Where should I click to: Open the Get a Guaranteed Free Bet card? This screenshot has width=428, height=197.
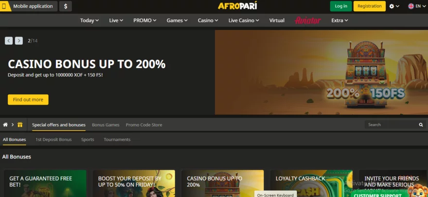coord(45,183)
